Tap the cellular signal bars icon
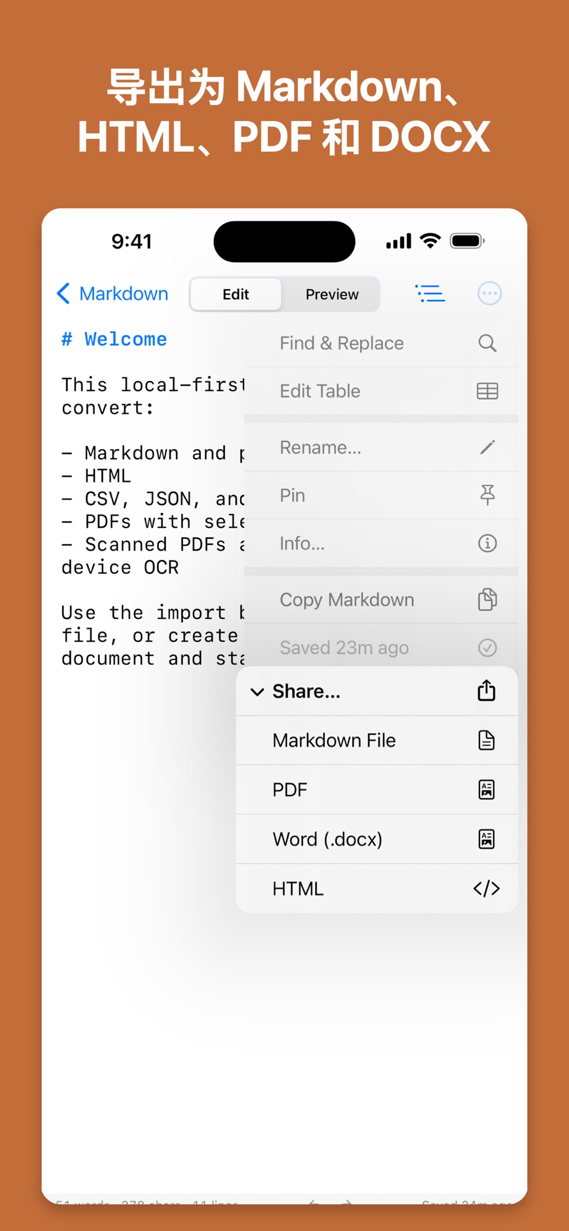The height and width of the screenshot is (1231, 569). [399, 241]
